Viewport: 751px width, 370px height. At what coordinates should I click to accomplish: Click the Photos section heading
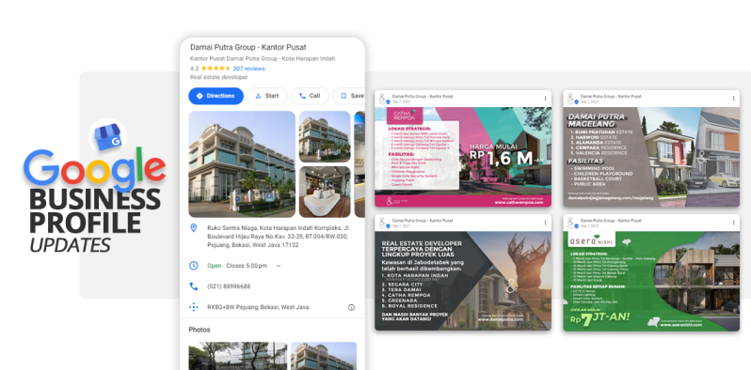200,330
